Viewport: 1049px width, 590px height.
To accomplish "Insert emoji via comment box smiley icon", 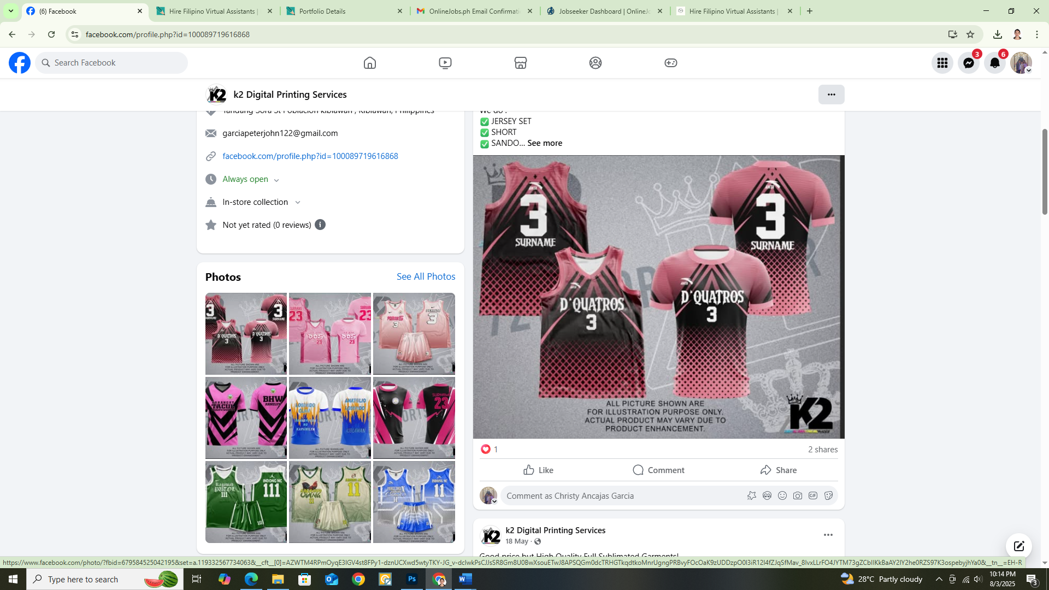I will 782,495.
